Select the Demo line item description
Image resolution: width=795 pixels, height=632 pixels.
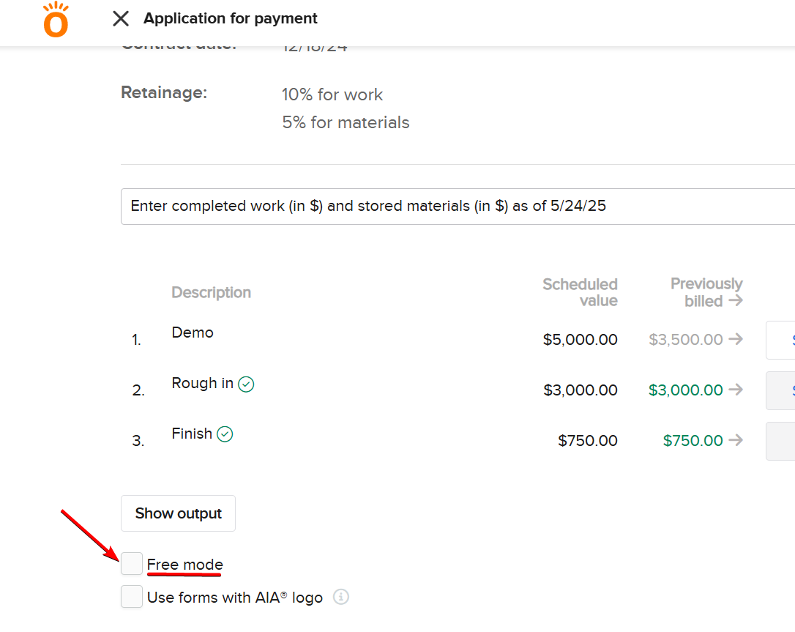193,332
